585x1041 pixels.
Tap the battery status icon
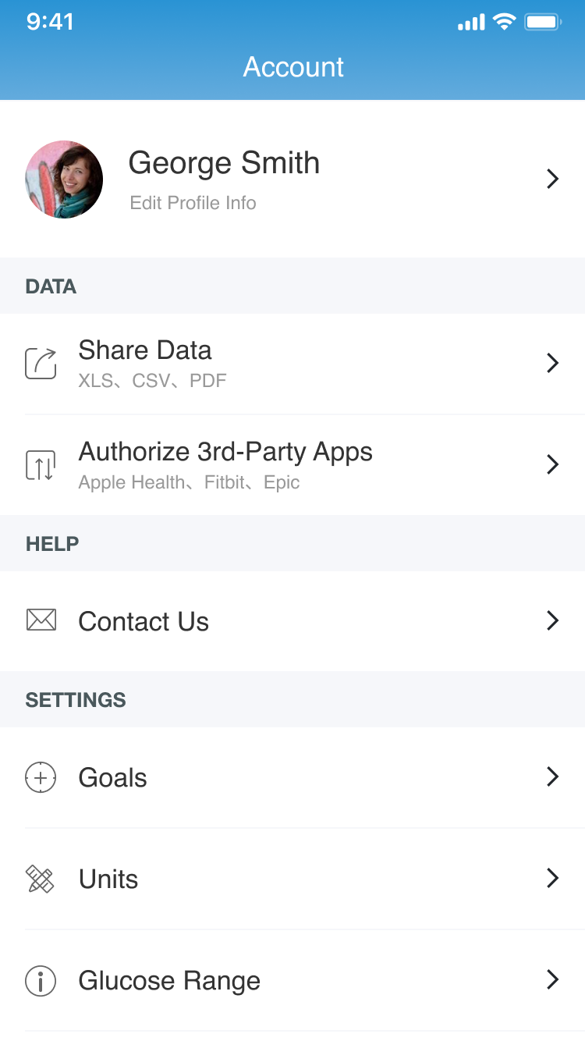[x=542, y=23]
